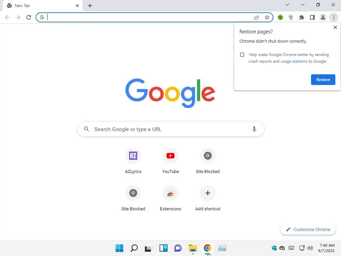This screenshot has width=341, height=256.
Task: Open the resource monitor taskbar app
Action: pyautogui.click(x=222, y=248)
